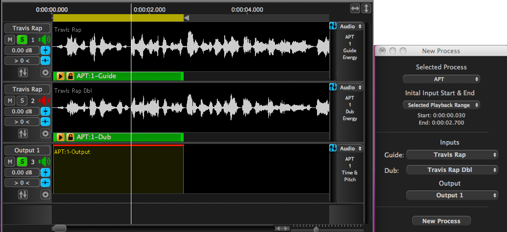Screen dimensions: 507x232
Task: Click blue swap icon beside track 3 Audio
Action: [x=333, y=148]
